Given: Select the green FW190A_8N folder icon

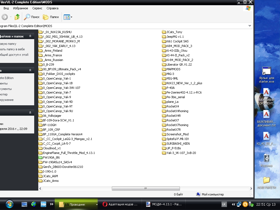Looking at the screenshot, I should click(x=40, y=157).
